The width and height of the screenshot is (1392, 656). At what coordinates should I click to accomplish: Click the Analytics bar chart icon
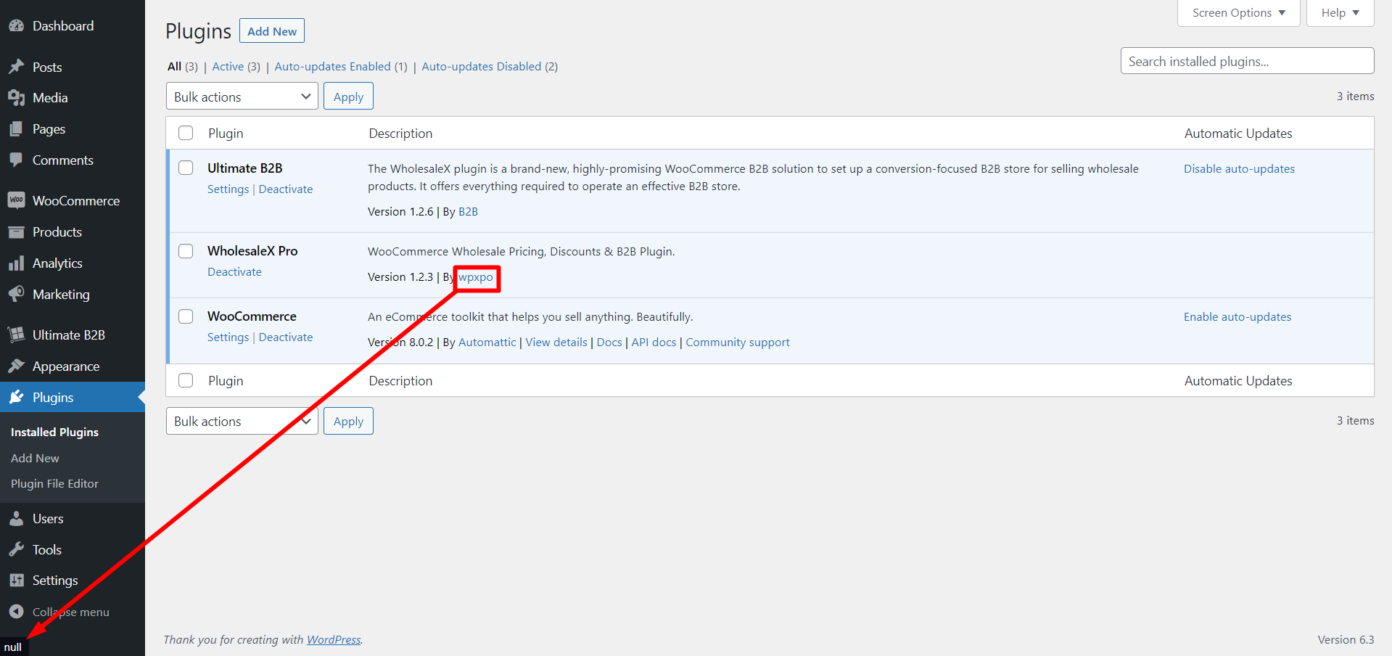click(16, 263)
